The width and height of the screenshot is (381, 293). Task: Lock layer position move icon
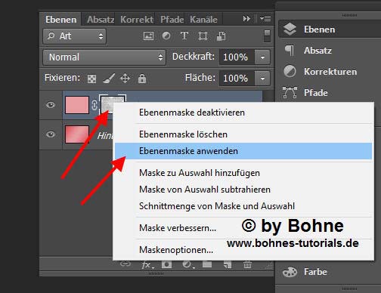[125, 79]
